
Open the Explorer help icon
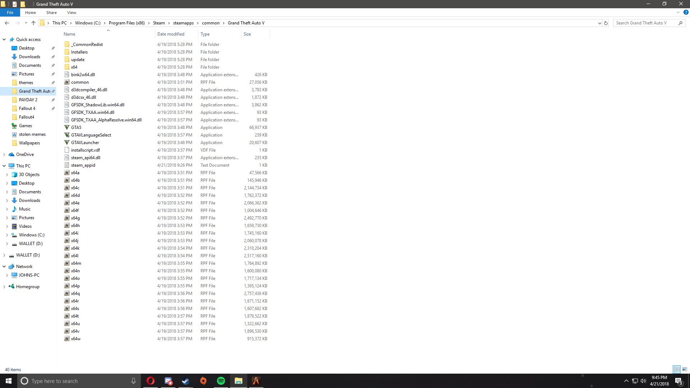click(686, 13)
